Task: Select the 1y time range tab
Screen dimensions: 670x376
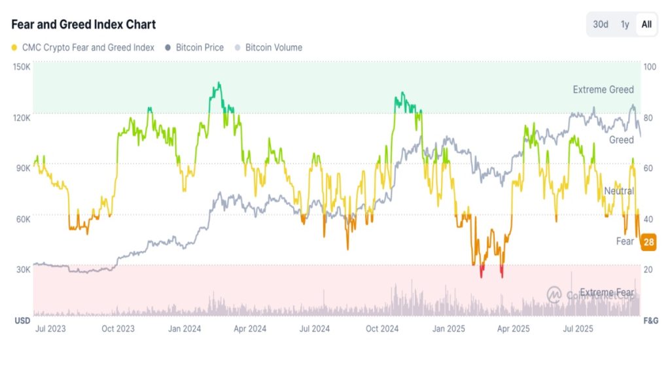Action: click(x=625, y=25)
